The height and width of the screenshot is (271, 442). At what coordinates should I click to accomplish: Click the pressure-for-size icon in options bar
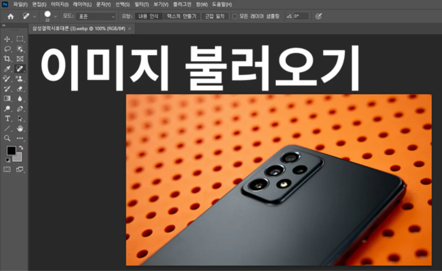pyautogui.click(x=318, y=16)
